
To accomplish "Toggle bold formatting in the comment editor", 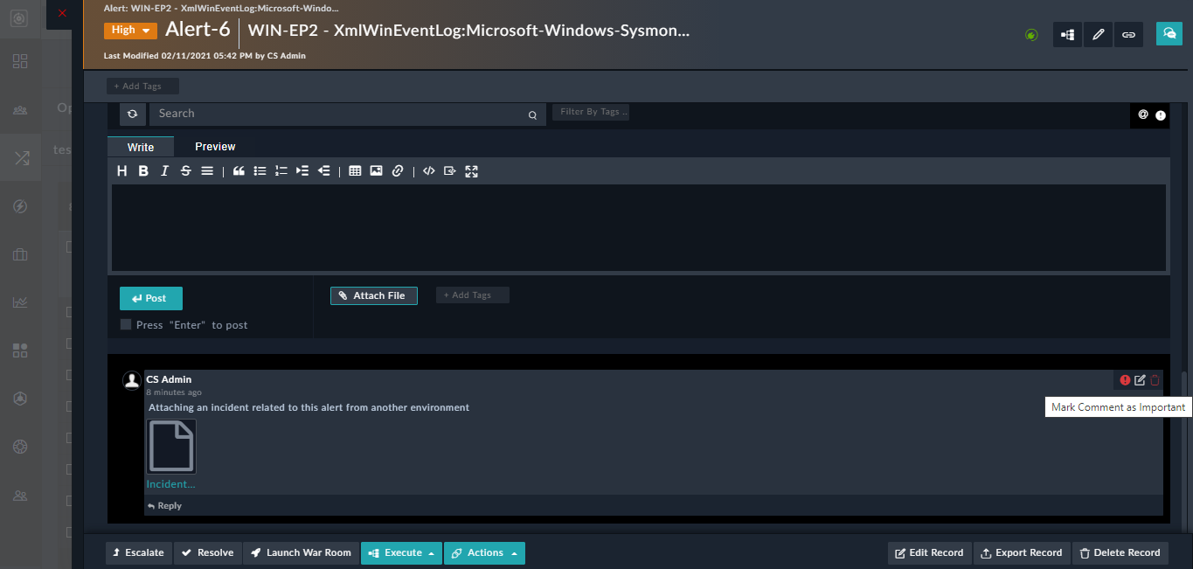I will point(142,170).
